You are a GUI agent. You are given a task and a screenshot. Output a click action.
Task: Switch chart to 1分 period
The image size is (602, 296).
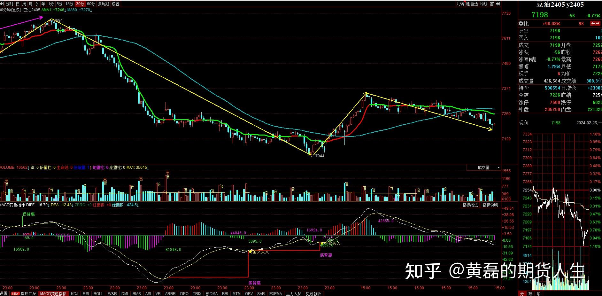point(51,4)
